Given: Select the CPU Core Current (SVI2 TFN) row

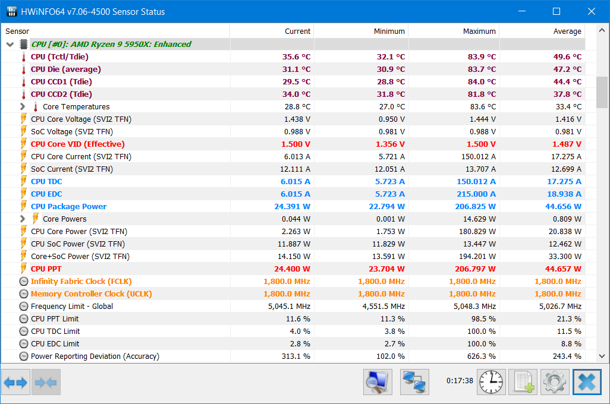Looking at the screenshot, I should point(293,157).
